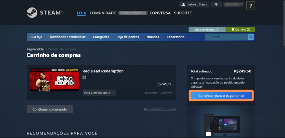Open the Sua loja tab

tap(36, 37)
